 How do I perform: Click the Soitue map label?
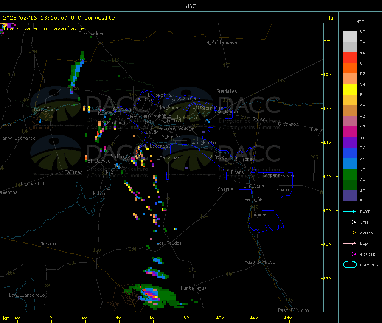(225, 189)
